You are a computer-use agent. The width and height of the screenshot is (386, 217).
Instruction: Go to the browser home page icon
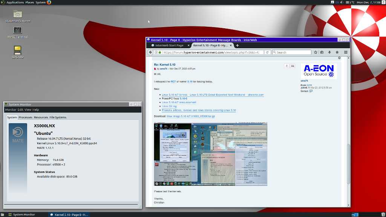tap(337, 52)
